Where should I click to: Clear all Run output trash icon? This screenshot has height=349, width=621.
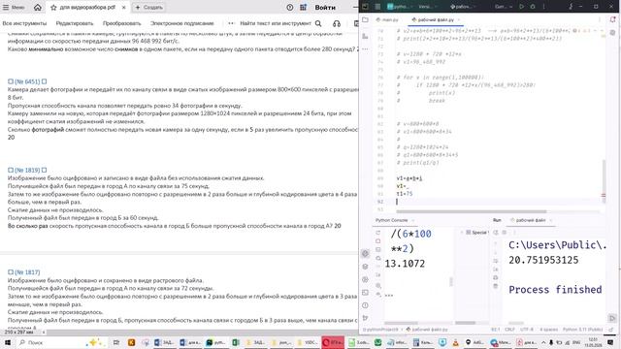496,286
